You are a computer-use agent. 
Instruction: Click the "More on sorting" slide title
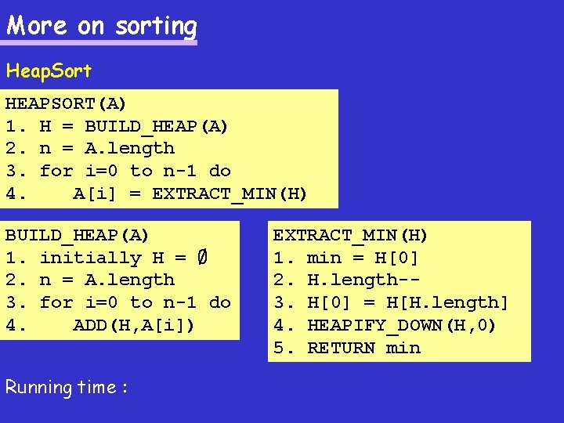click(101, 27)
